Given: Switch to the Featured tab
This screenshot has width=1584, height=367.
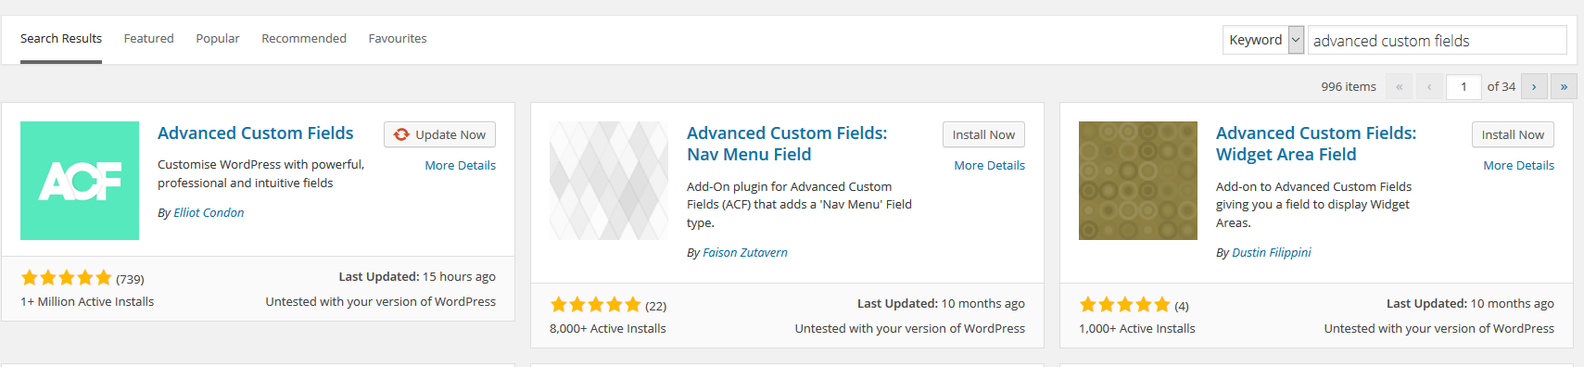Looking at the screenshot, I should 148,38.
